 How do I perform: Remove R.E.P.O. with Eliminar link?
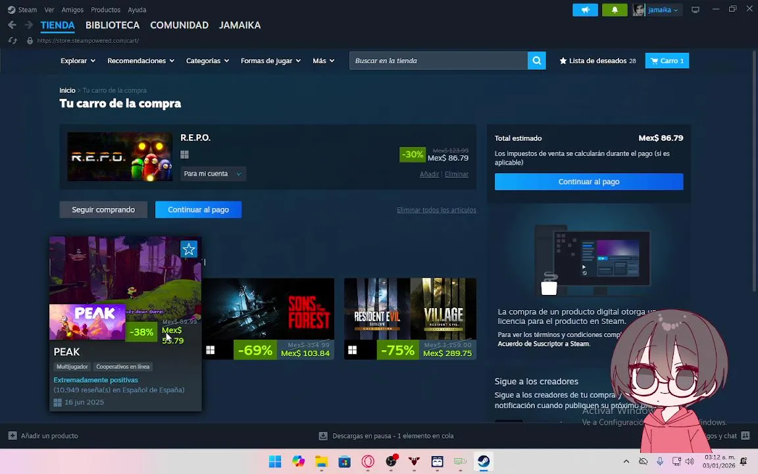(x=457, y=174)
